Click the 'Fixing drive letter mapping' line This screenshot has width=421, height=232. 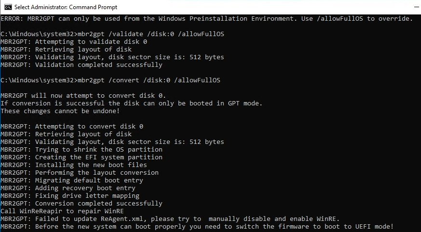click(x=70, y=196)
